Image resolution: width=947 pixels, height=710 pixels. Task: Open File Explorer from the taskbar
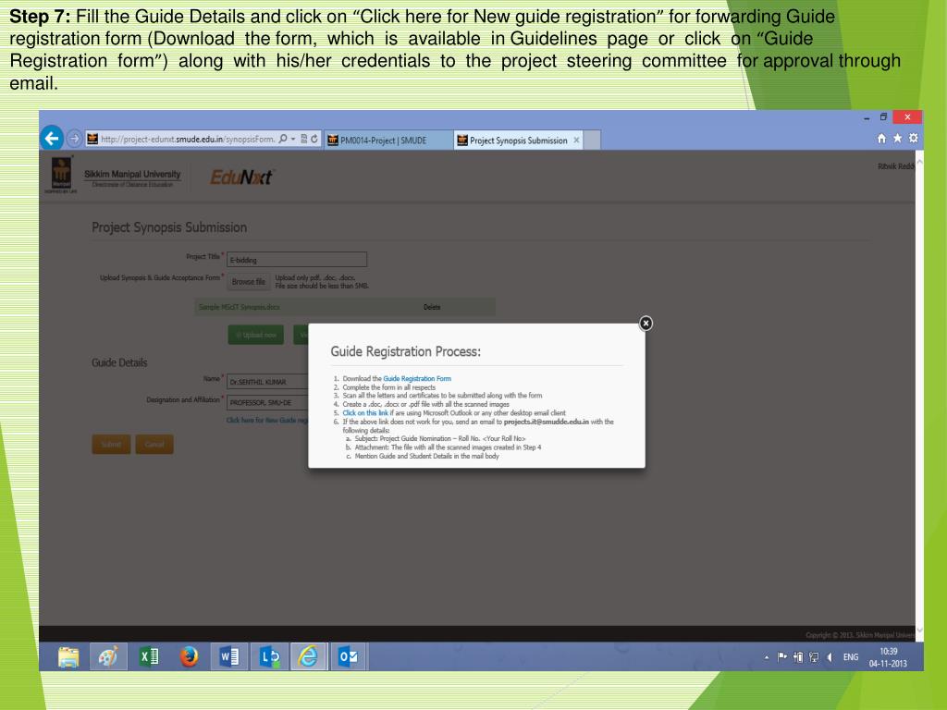(68, 657)
